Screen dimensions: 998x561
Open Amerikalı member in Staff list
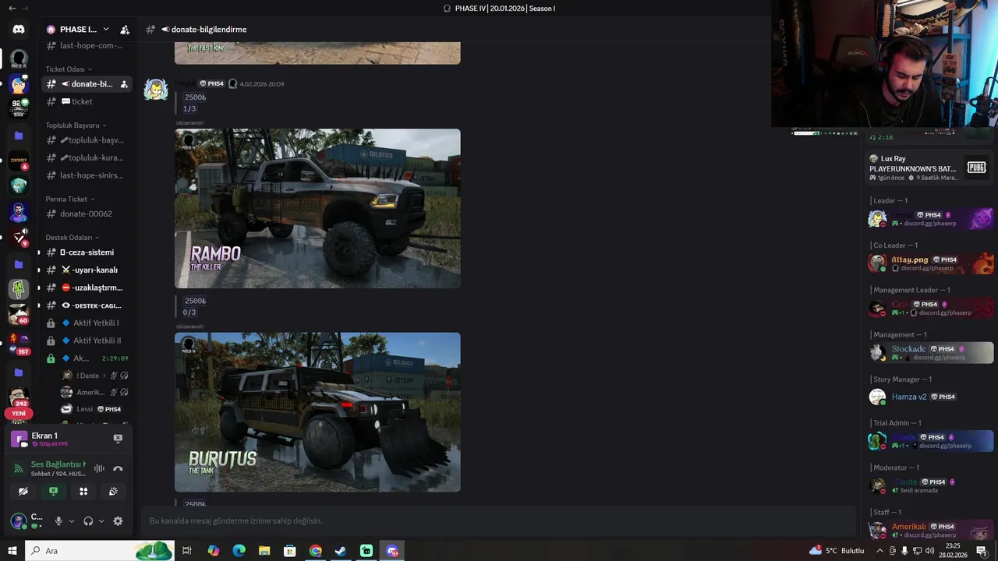[x=930, y=530]
